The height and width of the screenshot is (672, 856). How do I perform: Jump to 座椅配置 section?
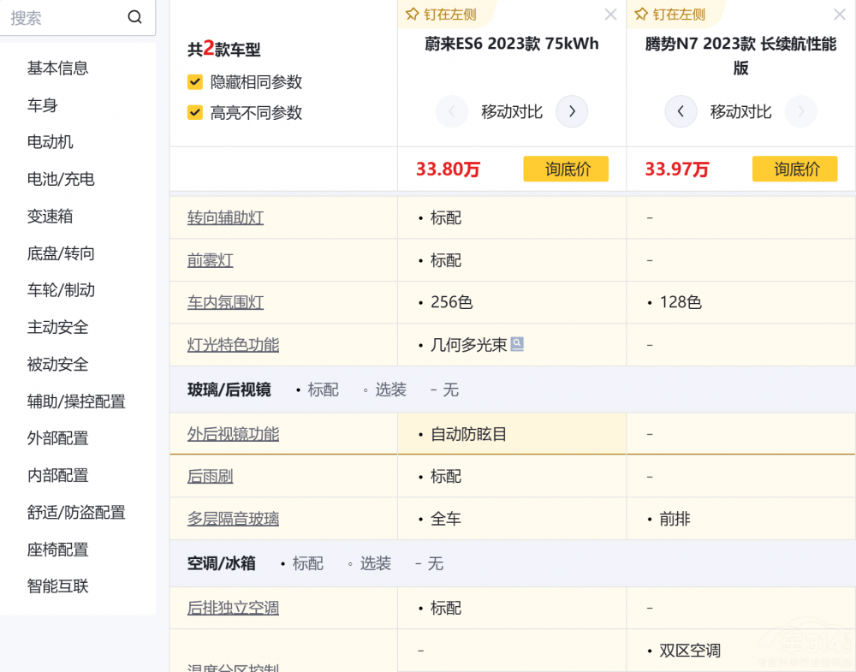click(x=58, y=550)
